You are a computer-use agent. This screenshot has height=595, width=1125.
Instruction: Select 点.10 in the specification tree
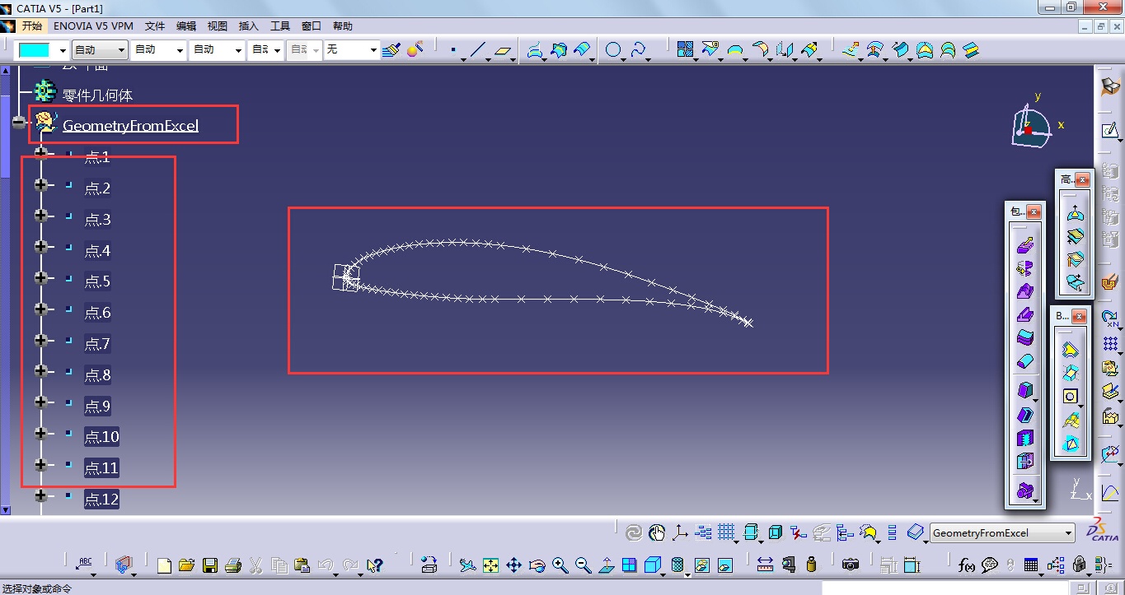(101, 437)
